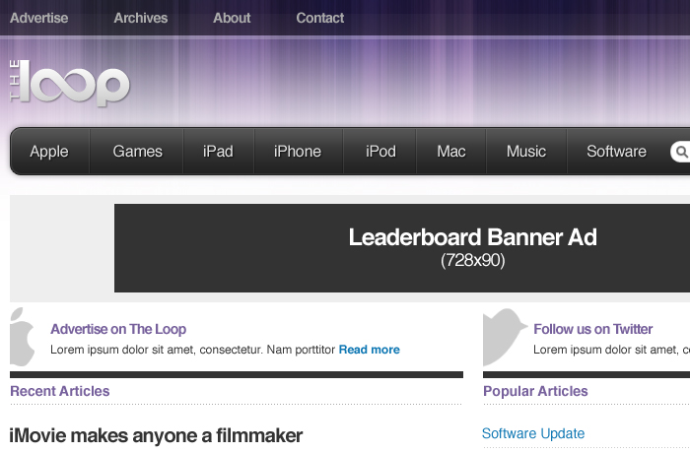Click the Leaderboard Banner Ad
This screenshot has width=690, height=453.
coord(402,248)
